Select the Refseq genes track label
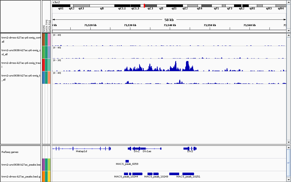This screenshot has height=182, width=291. click(x=10, y=152)
